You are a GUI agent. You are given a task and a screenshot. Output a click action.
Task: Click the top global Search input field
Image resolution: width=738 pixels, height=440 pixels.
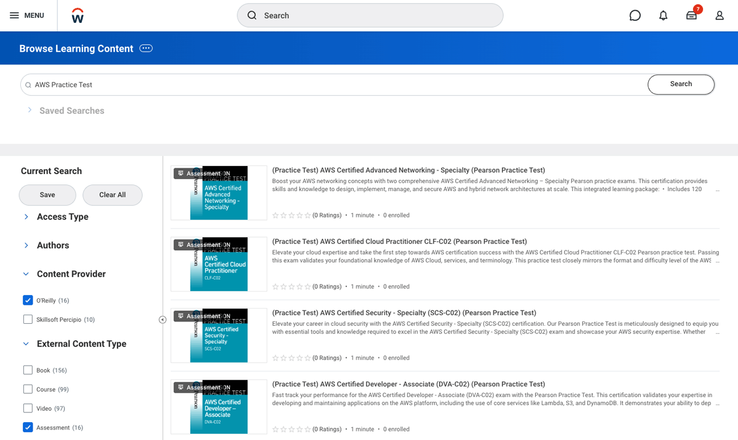coord(370,15)
